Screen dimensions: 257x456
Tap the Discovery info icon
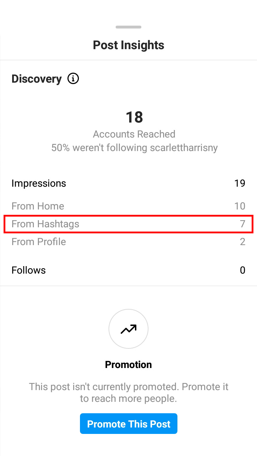point(73,78)
